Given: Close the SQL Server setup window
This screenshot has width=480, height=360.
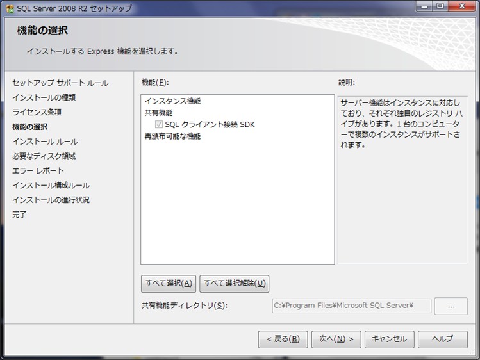Looking at the screenshot, I should pyautogui.click(x=462, y=6).
